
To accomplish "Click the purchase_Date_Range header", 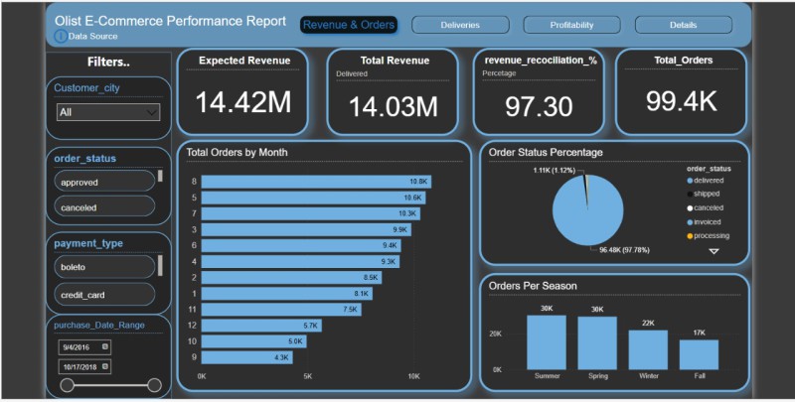I will click(99, 325).
